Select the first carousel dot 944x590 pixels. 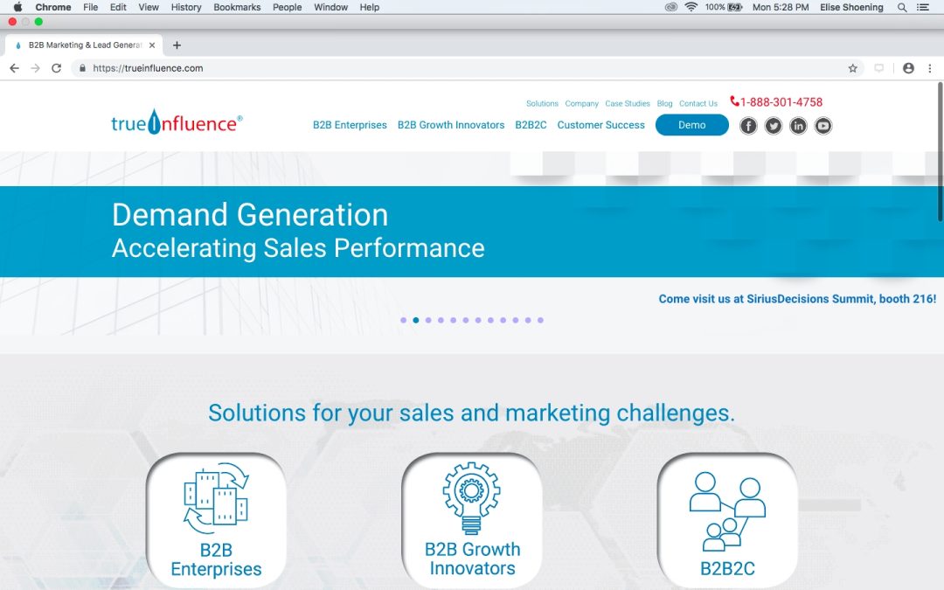403,320
